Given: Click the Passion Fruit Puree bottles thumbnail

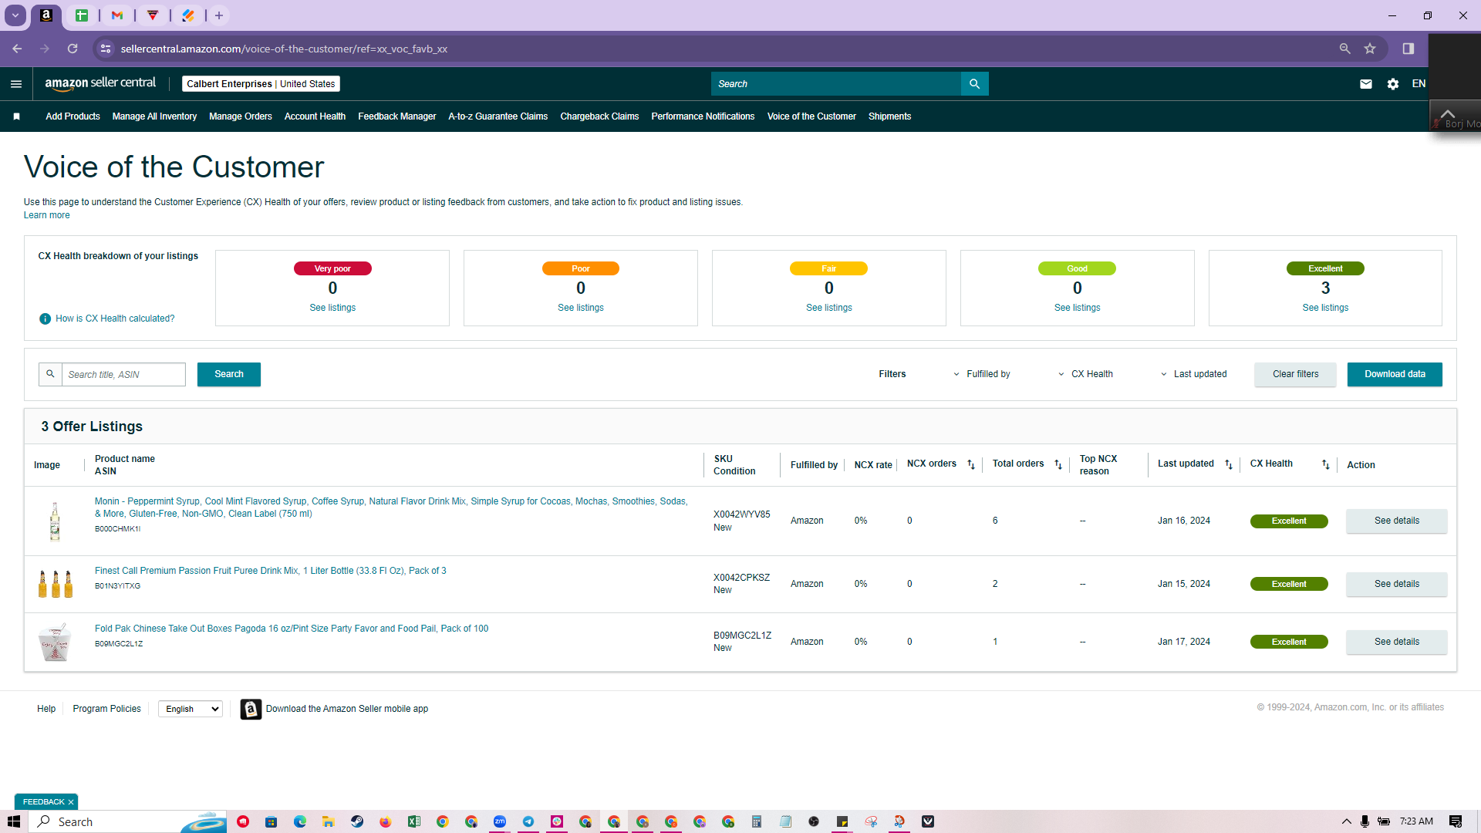Looking at the screenshot, I should 55,584.
